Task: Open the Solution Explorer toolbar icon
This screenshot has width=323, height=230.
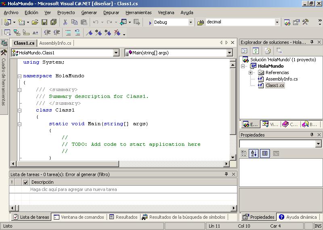Action: click(x=287, y=22)
